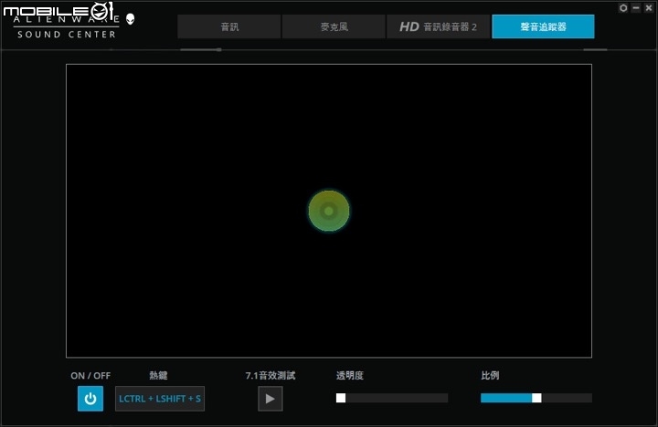Click the green sound indicator in the tracker

(x=329, y=211)
